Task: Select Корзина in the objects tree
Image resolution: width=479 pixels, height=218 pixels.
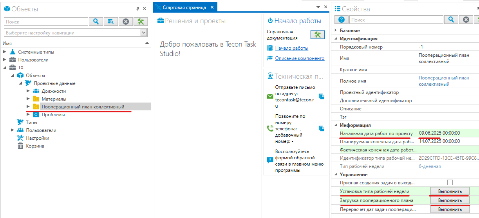Action: point(35,146)
